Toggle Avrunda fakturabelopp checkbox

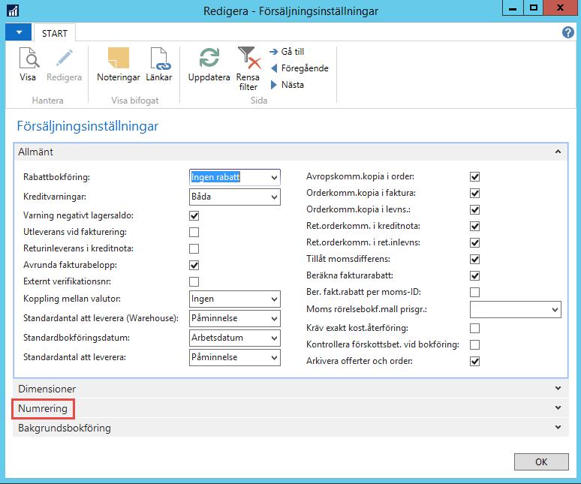click(194, 265)
